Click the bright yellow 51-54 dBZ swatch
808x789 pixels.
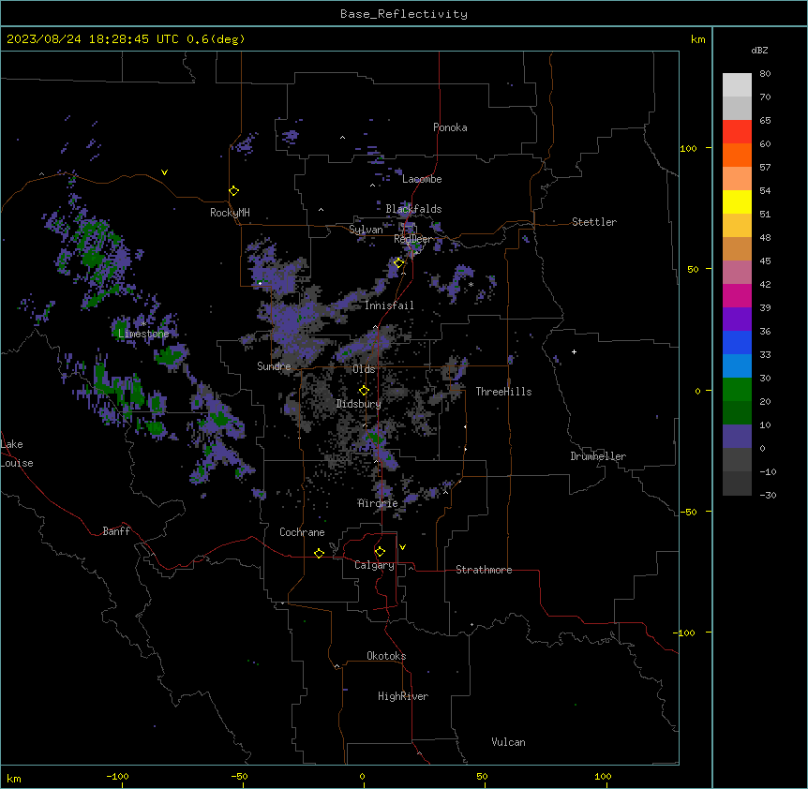tap(737, 201)
